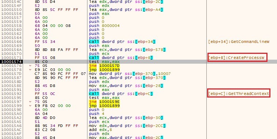Click the push 8000004 instruction

pos(104,26)
